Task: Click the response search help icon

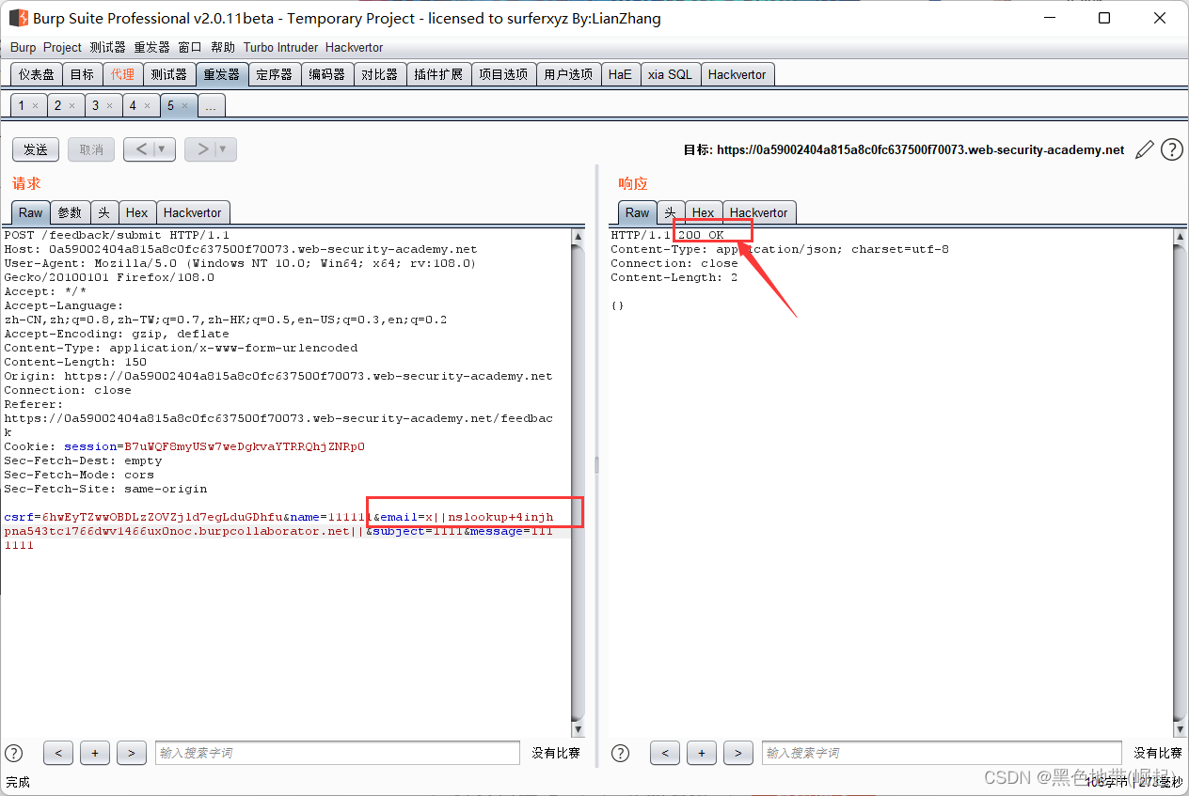Action: [621, 753]
